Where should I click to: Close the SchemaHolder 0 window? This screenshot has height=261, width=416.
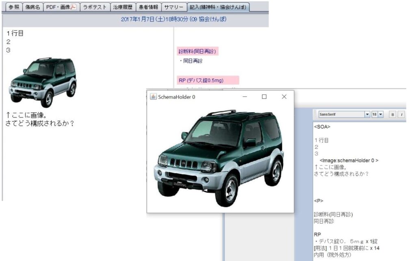(x=284, y=96)
